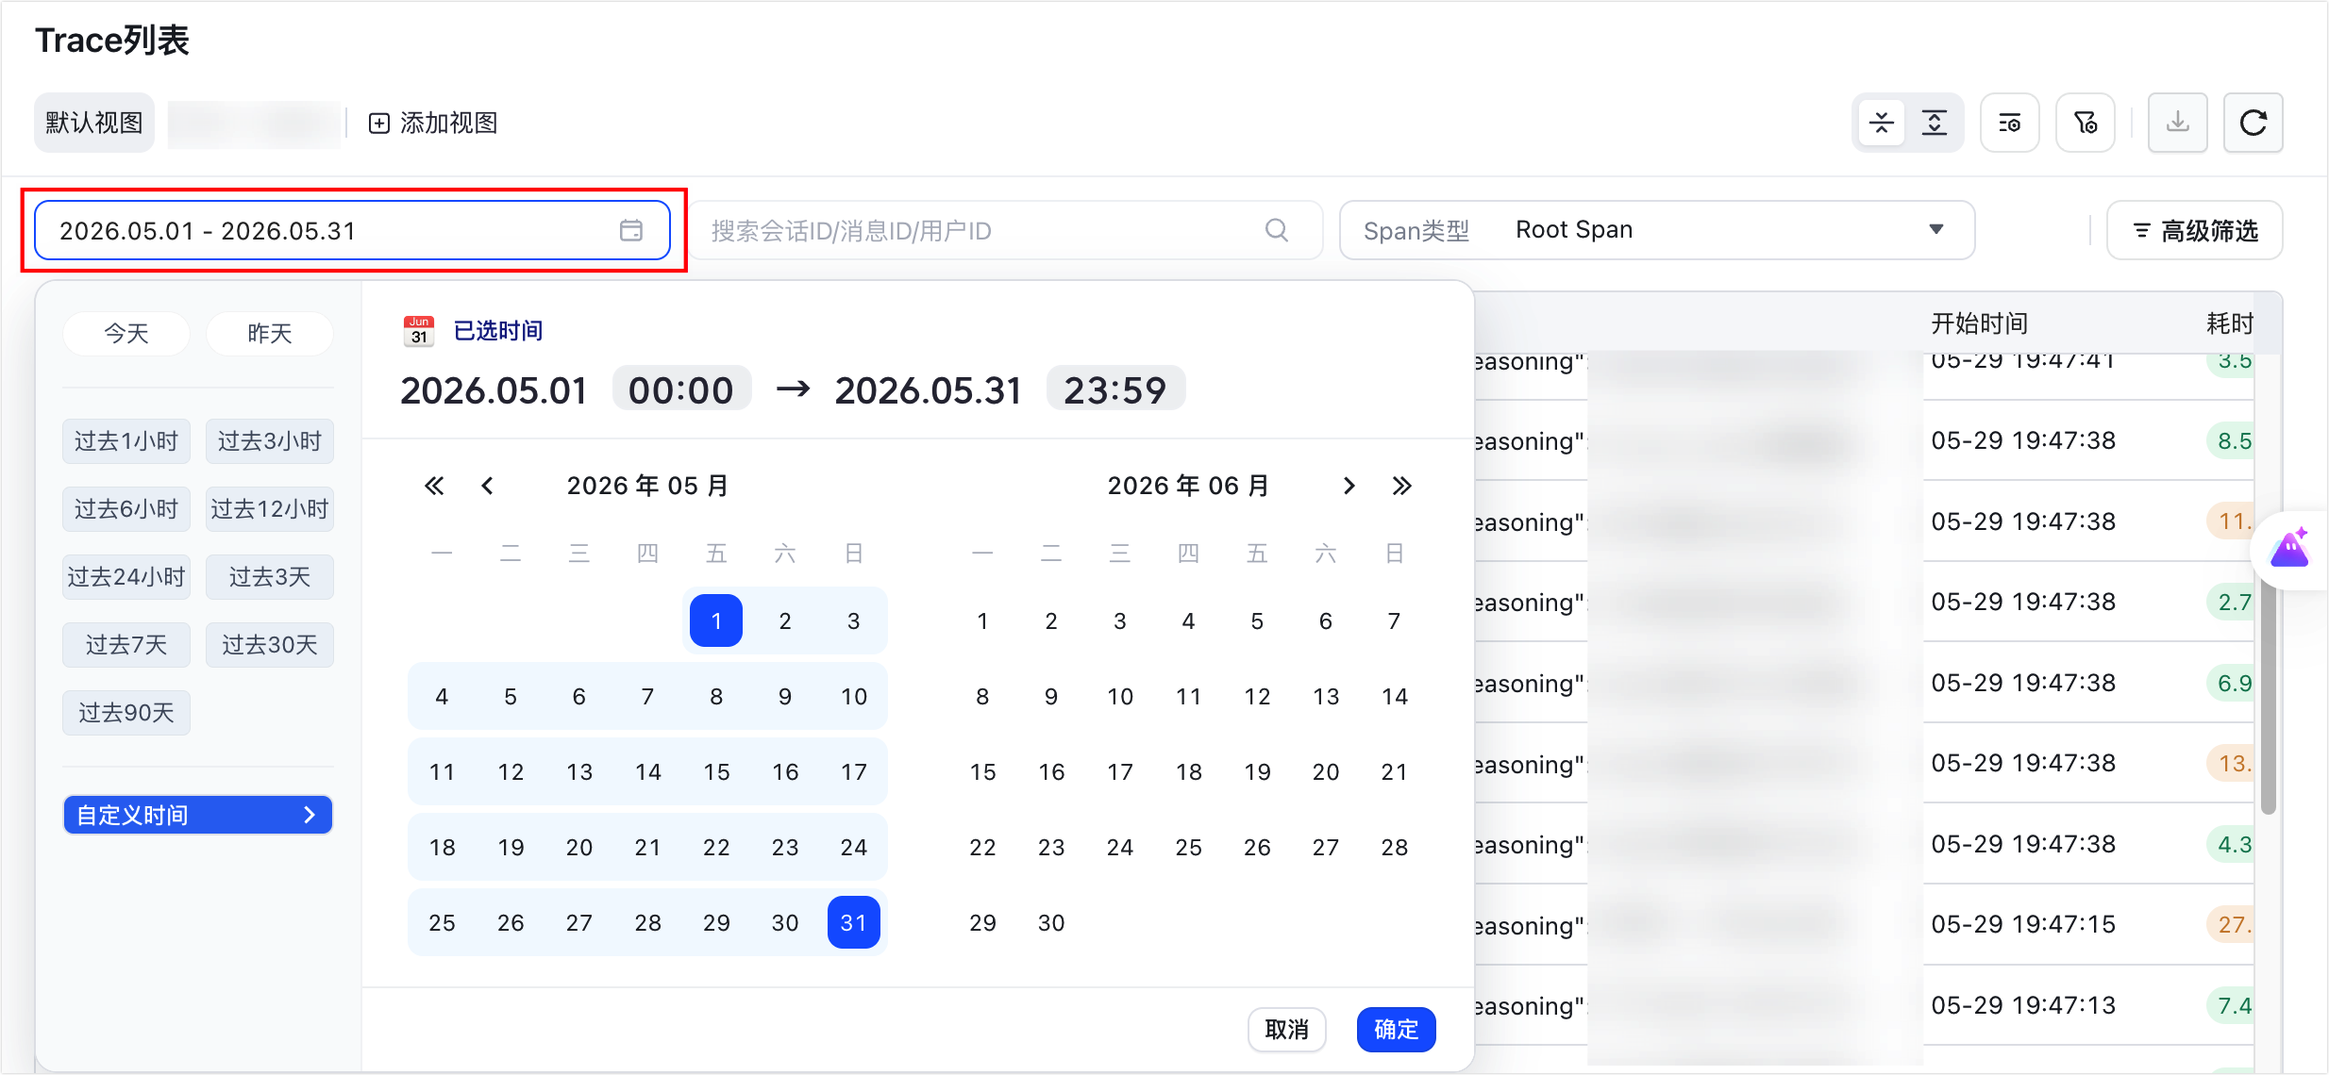This screenshot has width=2329, height=1075.
Task: Select the expanded row height icon
Action: pos(1934,123)
